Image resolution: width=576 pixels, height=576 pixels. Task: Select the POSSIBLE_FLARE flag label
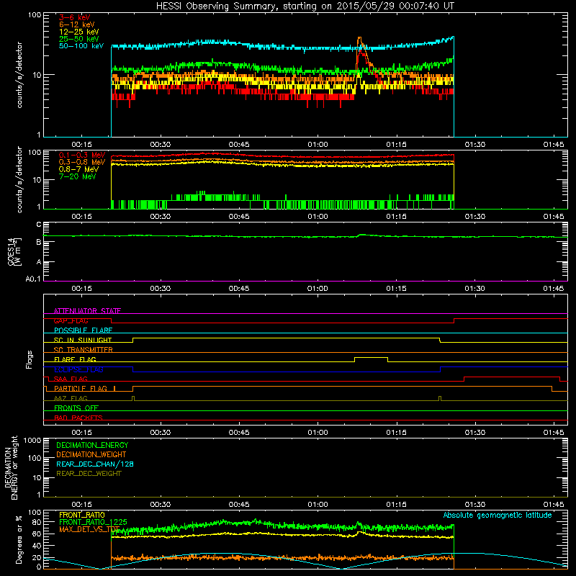(x=83, y=330)
